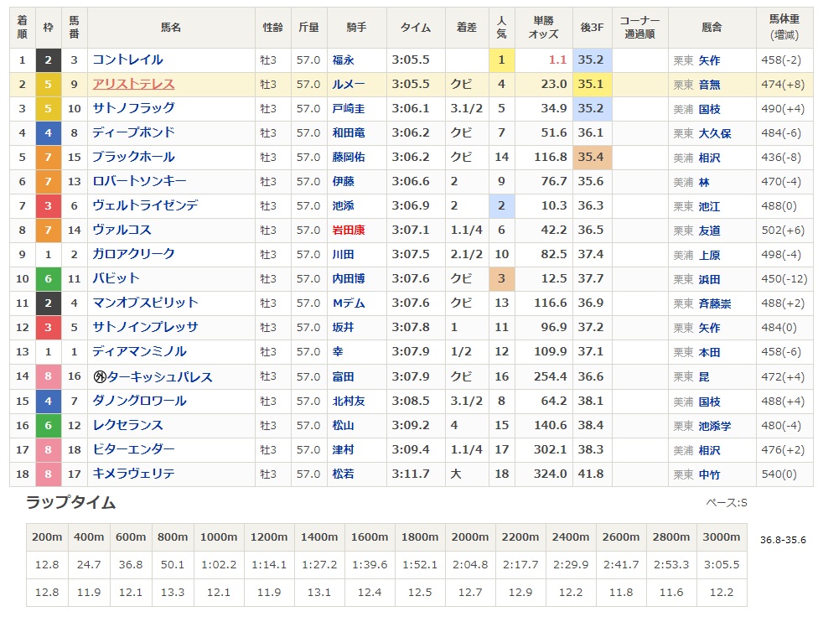Select odds value 324.0

click(x=550, y=474)
